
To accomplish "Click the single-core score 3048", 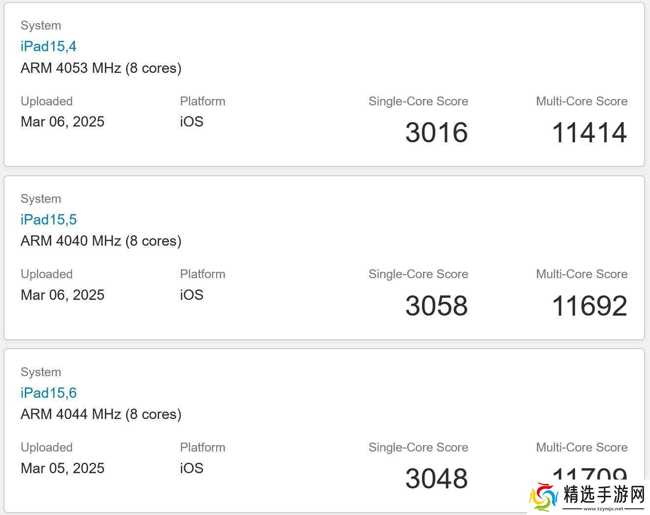I will (x=436, y=479).
